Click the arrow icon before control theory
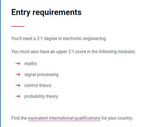 click(x=18, y=85)
